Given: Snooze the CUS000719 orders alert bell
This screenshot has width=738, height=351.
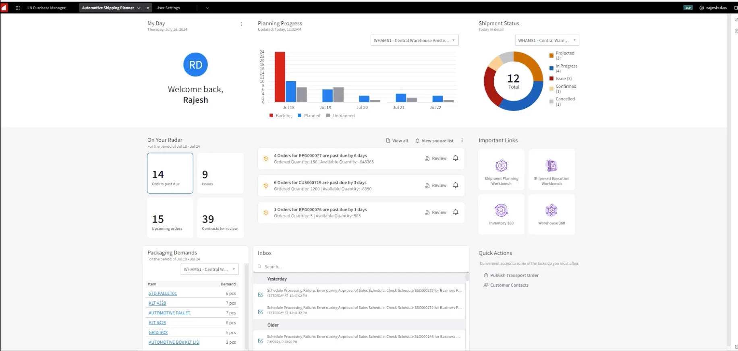Looking at the screenshot, I should [456, 185].
